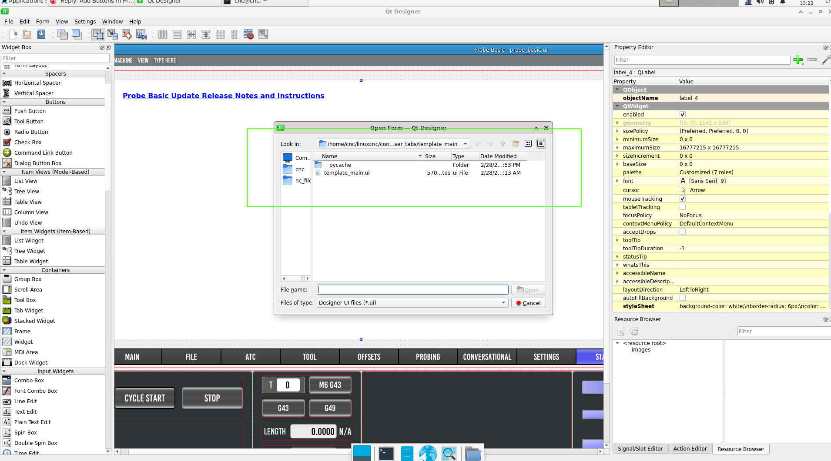
Task: Click the green plus add property icon
Action: coord(798,60)
